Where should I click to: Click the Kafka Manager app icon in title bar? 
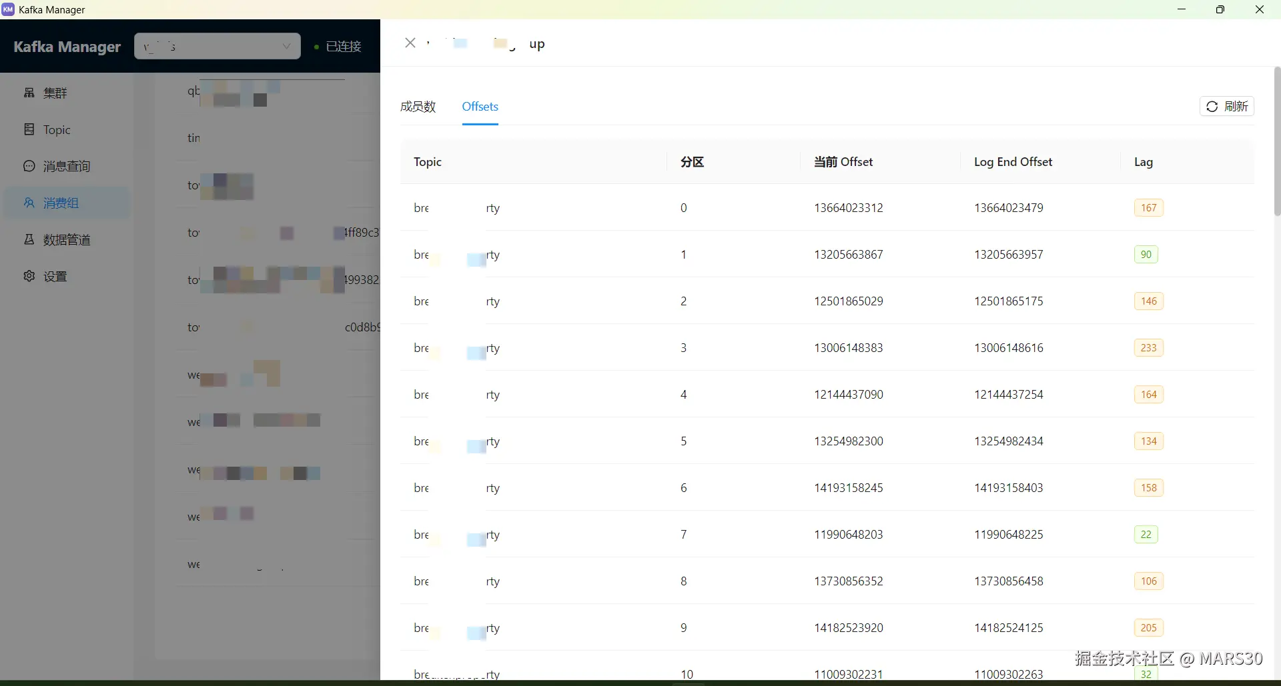(8, 9)
